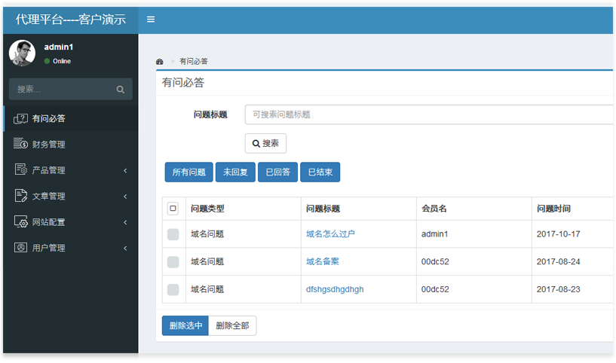Check the box for dfshgsdhgdhgh row
Screen dimensions: 616x363
tap(173, 289)
